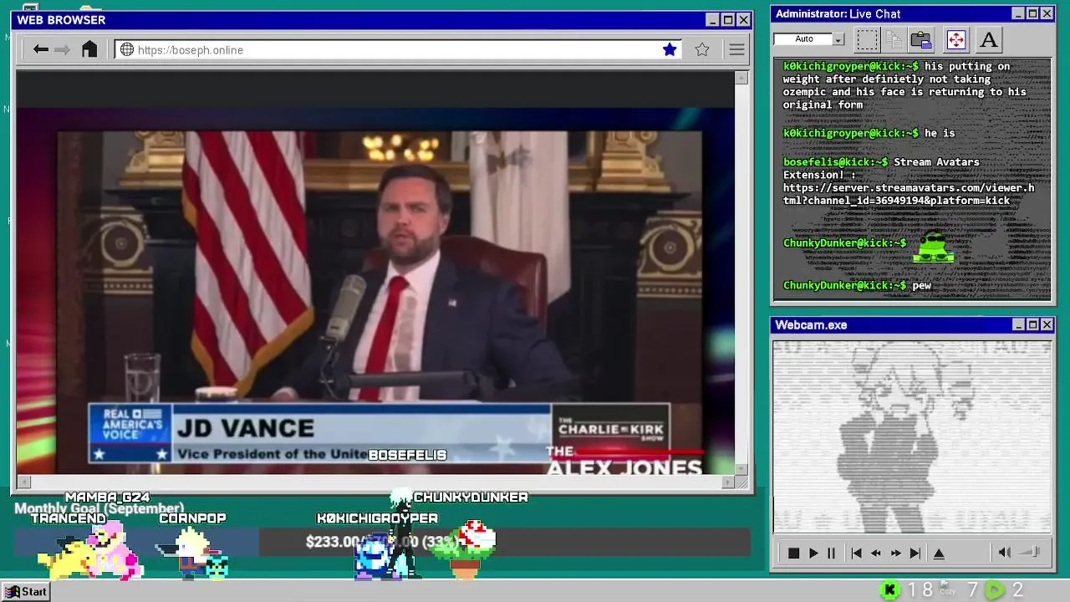Open the Auto dropdown in Live Chat

[x=809, y=38]
